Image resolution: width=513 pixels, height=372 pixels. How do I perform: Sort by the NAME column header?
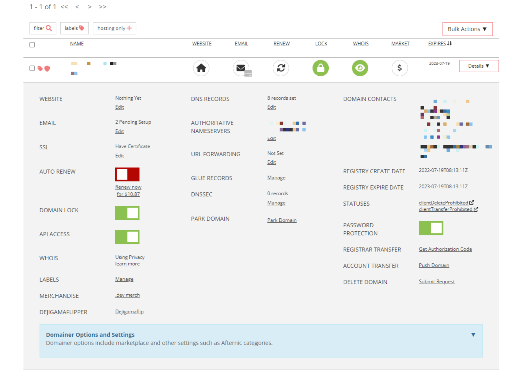(77, 44)
